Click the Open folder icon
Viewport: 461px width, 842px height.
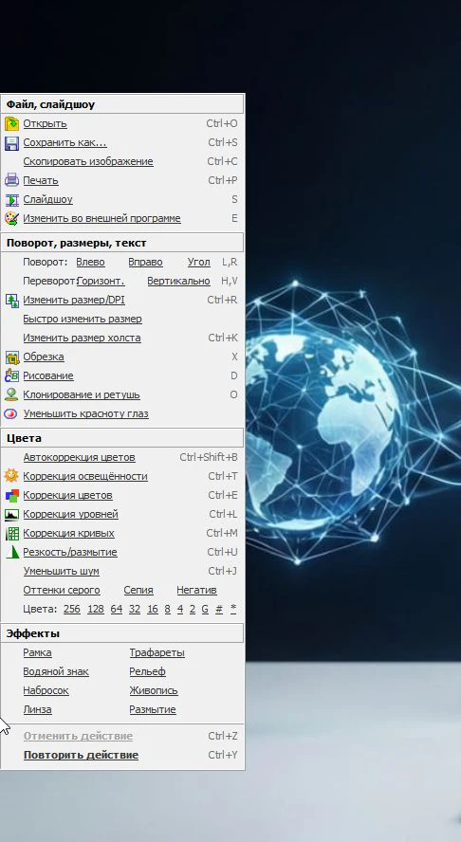[11, 124]
